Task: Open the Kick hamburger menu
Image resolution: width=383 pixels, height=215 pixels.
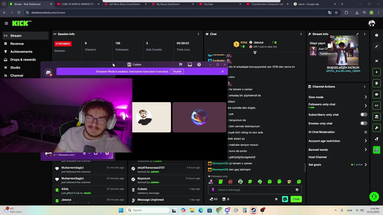Action: tap(6, 23)
